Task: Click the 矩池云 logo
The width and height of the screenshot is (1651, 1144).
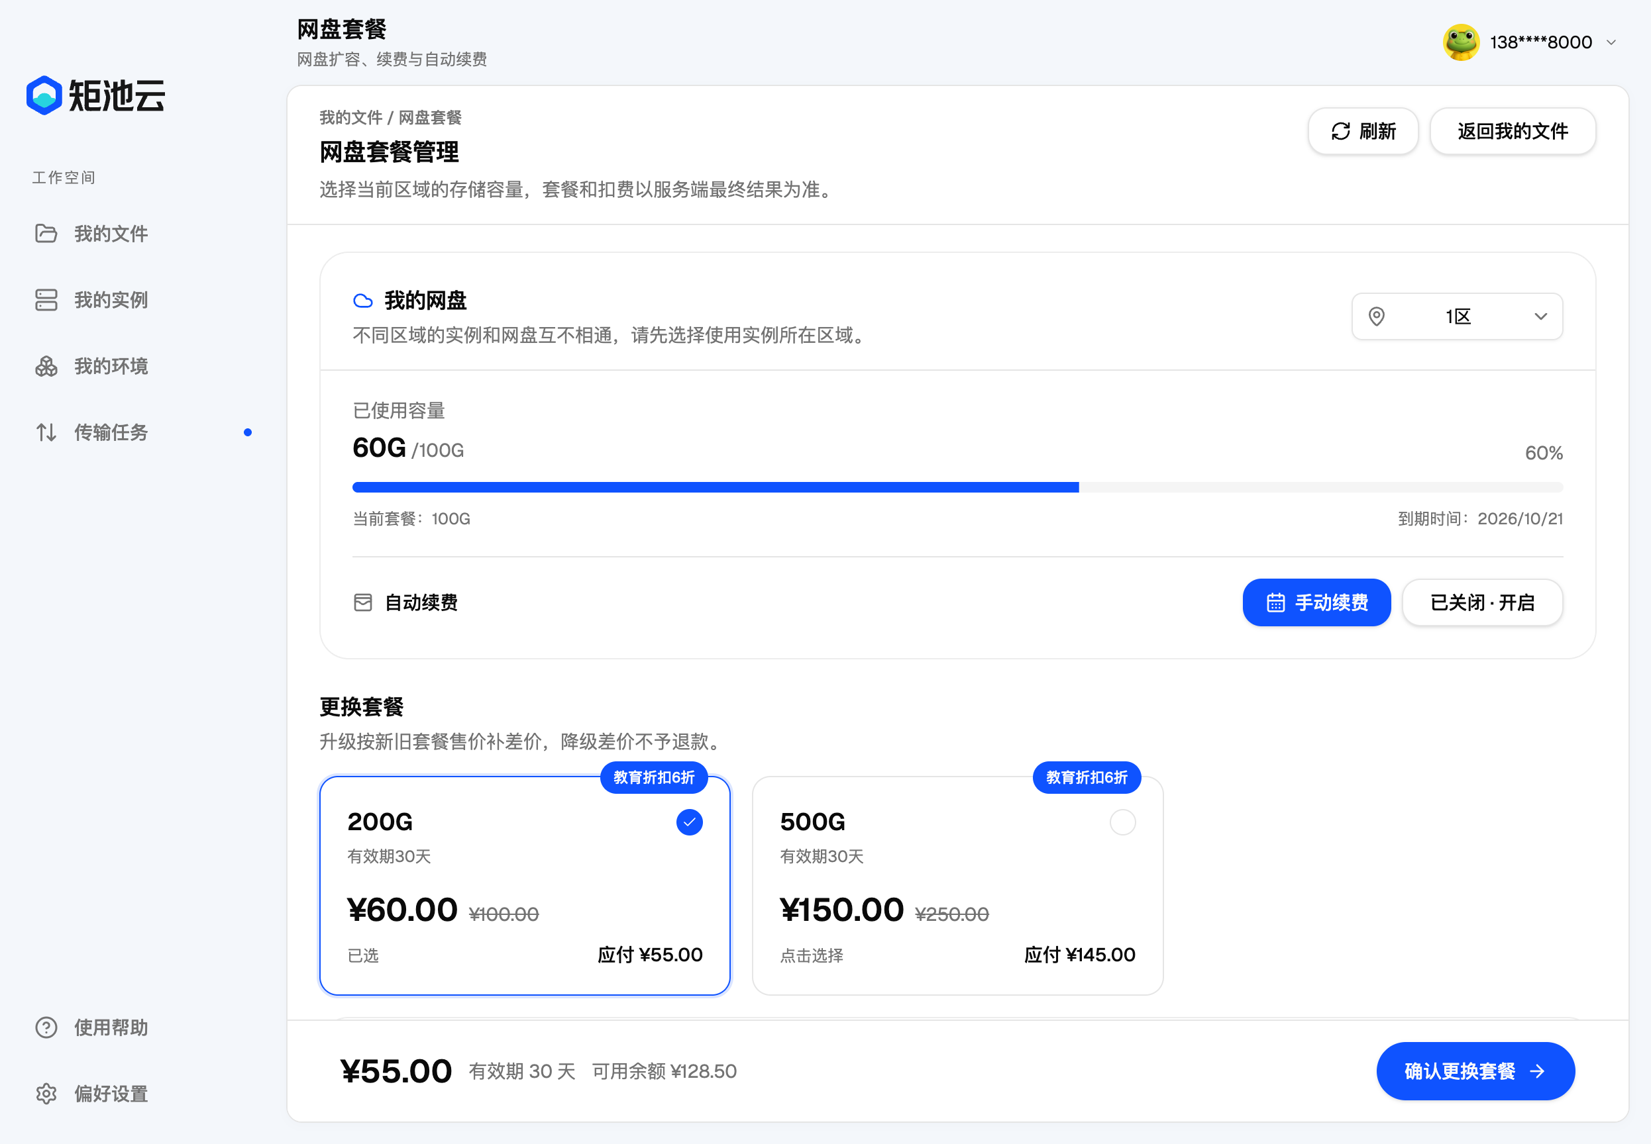Action: click(x=95, y=95)
